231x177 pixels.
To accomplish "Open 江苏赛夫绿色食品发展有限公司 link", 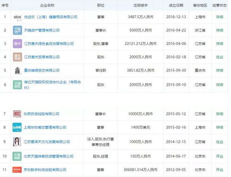I will (49, 44).
